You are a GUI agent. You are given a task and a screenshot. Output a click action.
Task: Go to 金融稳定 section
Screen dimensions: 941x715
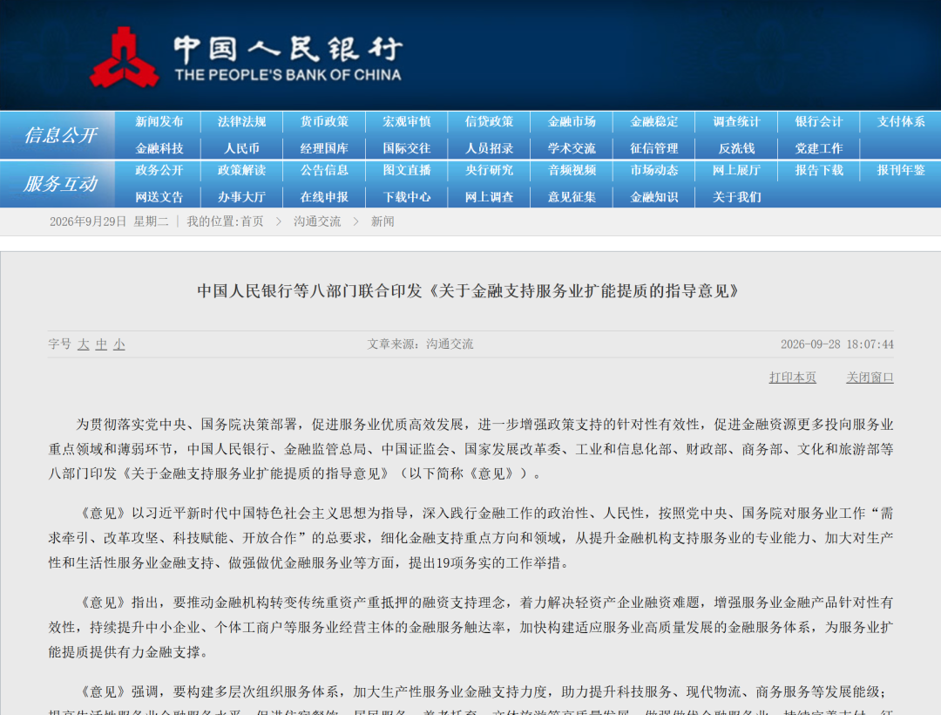[x=654, y=122]
